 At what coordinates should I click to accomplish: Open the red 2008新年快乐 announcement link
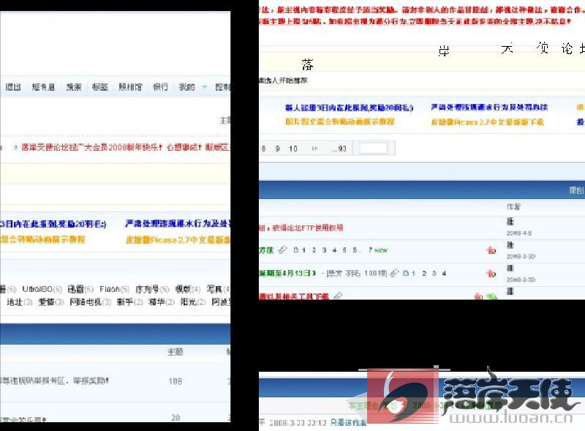click(125, 147)
